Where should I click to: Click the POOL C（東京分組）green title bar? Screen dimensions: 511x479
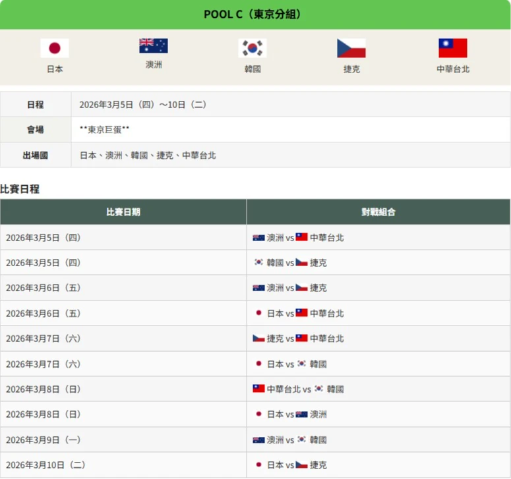[255, 14]
